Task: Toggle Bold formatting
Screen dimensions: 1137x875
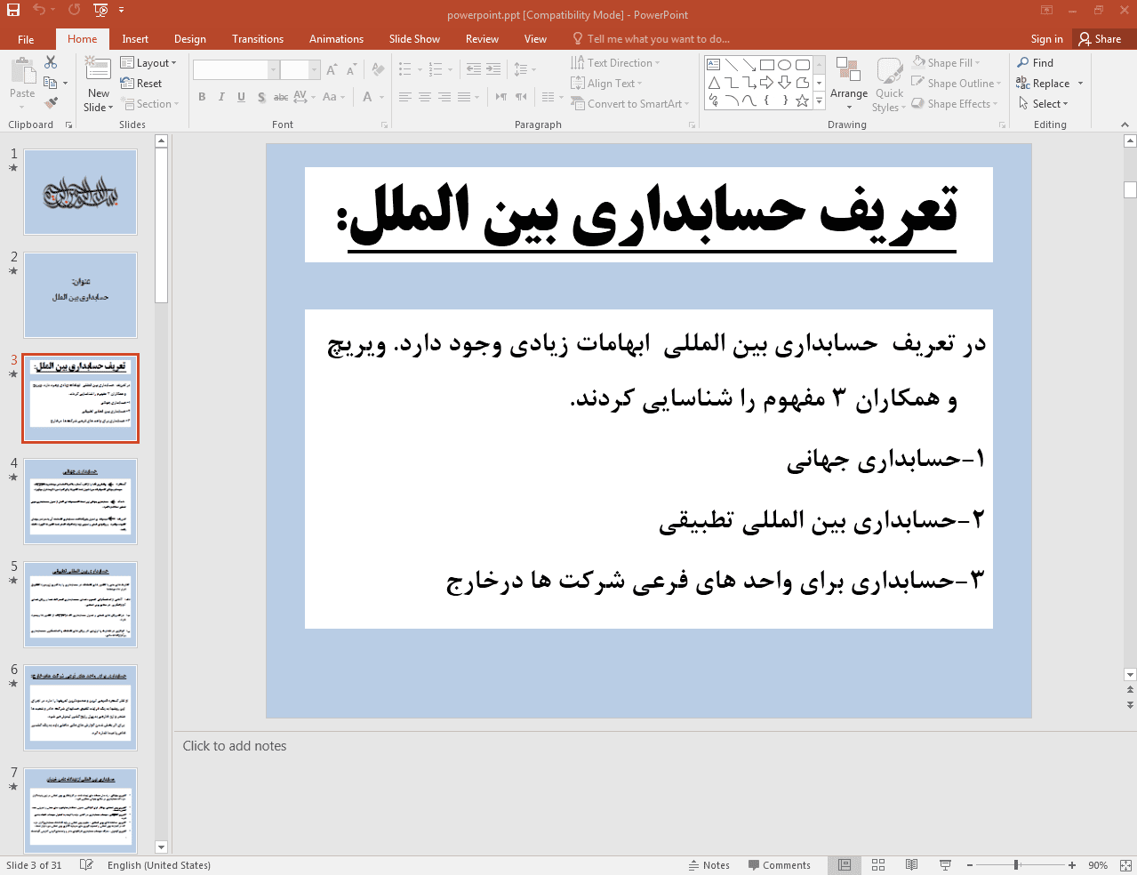Action: tap(202, 97)
